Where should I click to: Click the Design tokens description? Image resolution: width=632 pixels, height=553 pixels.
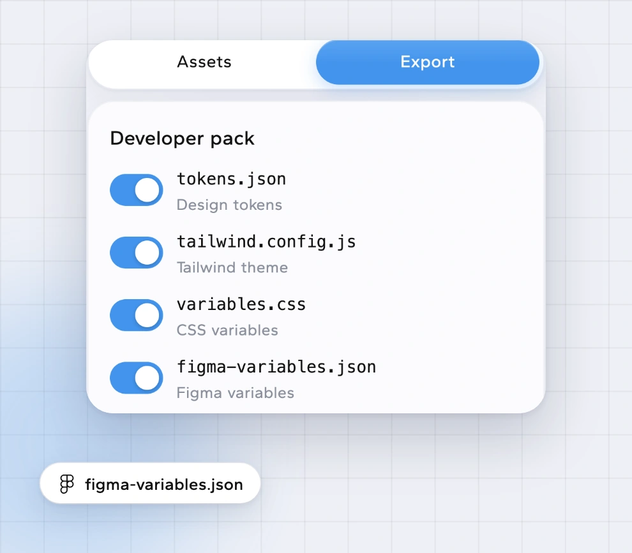coord(229,205)
